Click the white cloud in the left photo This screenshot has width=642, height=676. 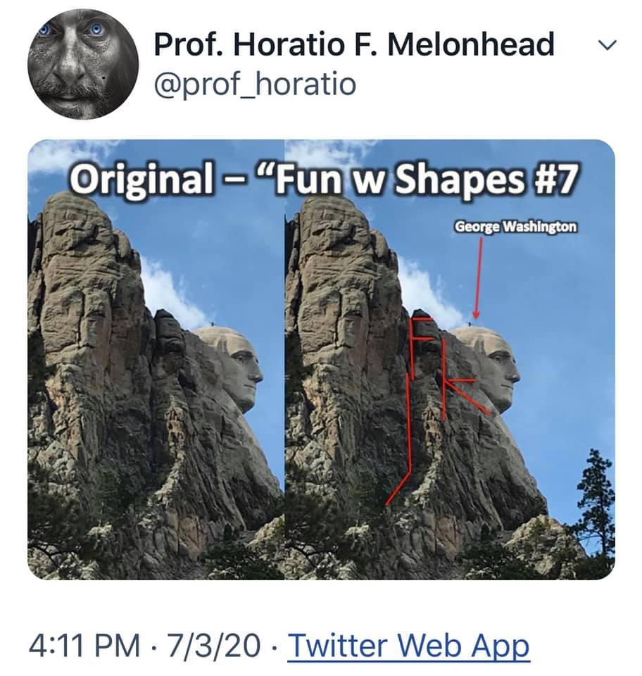tap(169, 292)
